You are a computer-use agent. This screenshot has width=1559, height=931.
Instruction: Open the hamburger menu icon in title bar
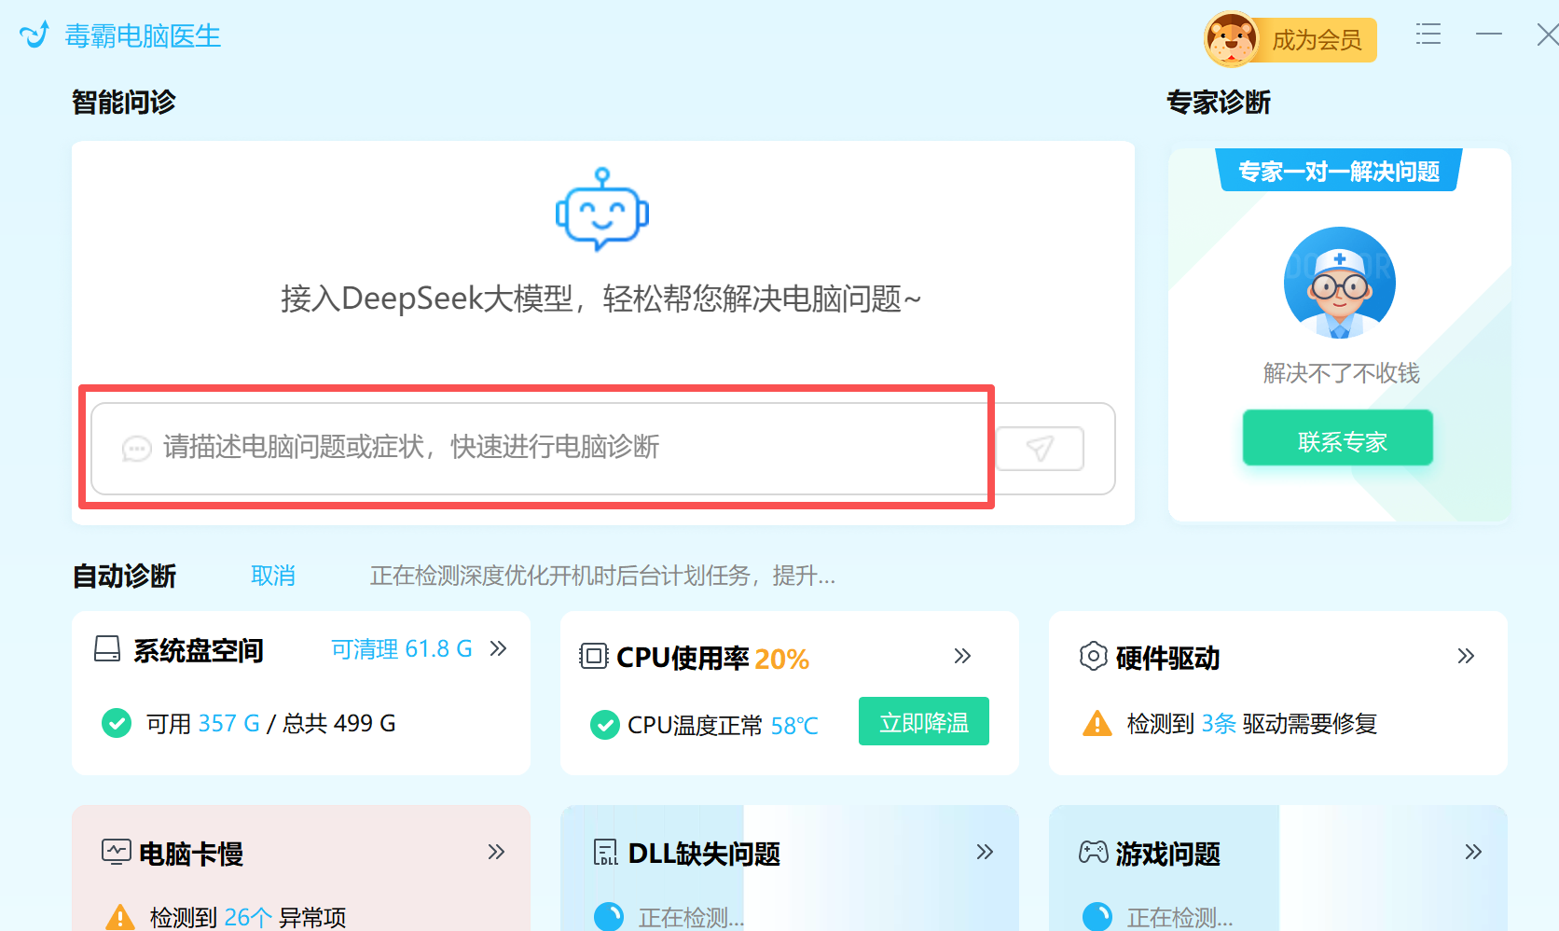[x=1428, y=35]
